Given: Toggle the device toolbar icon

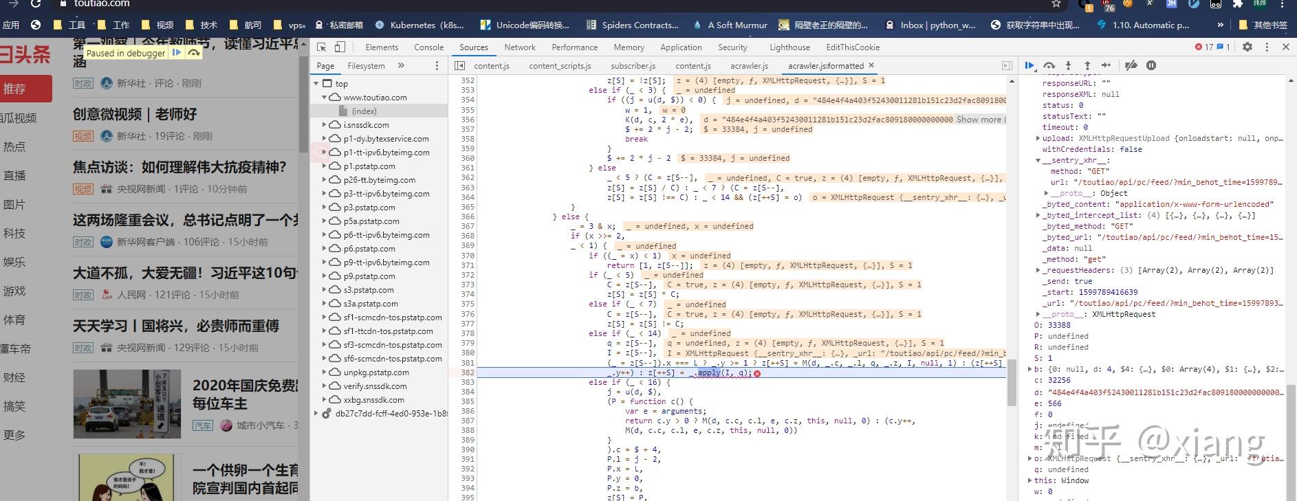Looking at the screenshot, I should point(340,47).
